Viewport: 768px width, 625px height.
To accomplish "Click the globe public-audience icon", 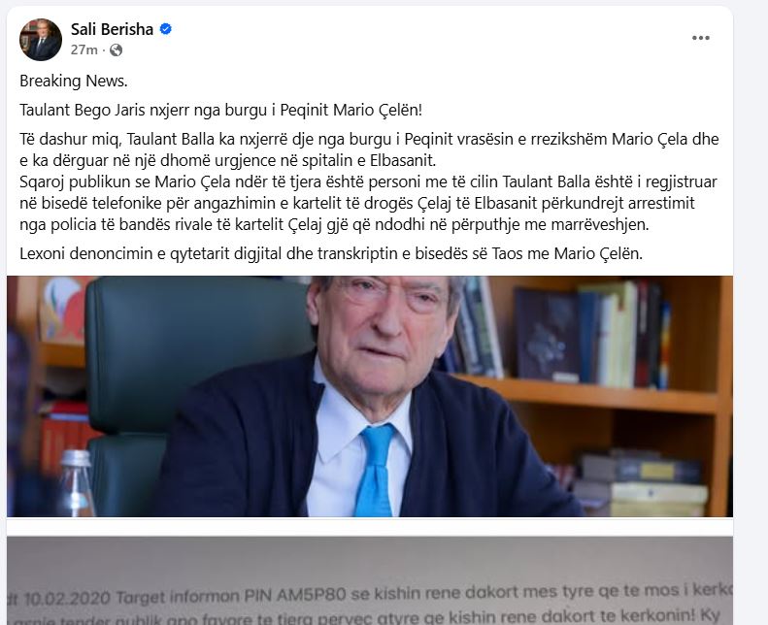I will click(117, 49).
